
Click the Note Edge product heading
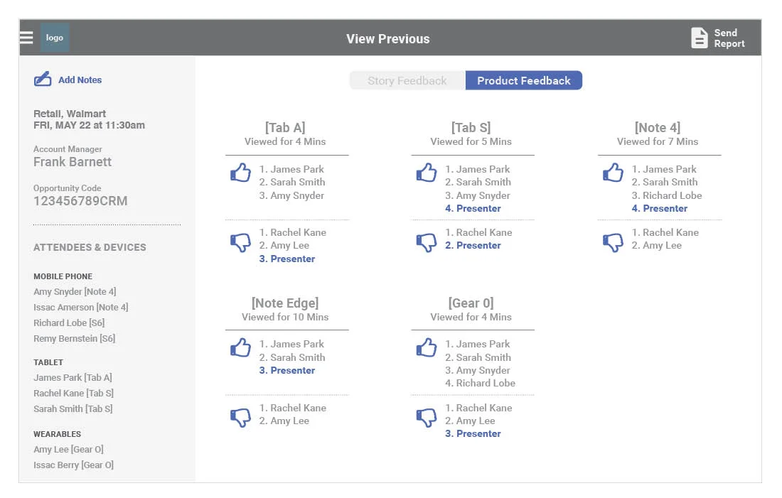tap(285, 303)
